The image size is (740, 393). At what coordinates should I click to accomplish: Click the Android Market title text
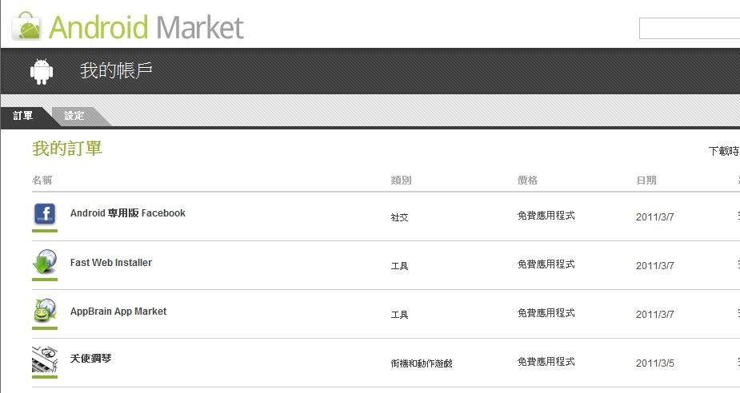click(x=146, y=27)
